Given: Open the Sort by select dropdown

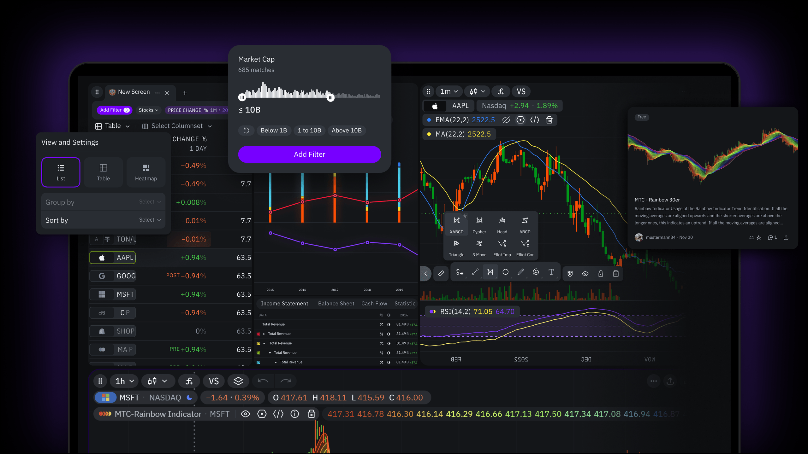Looking at the screenshot, I should (x=150, y=220).
